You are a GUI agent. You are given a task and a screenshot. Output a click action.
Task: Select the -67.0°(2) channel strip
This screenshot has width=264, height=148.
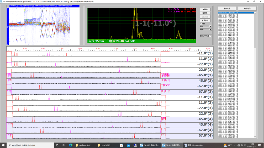[110, 87]
